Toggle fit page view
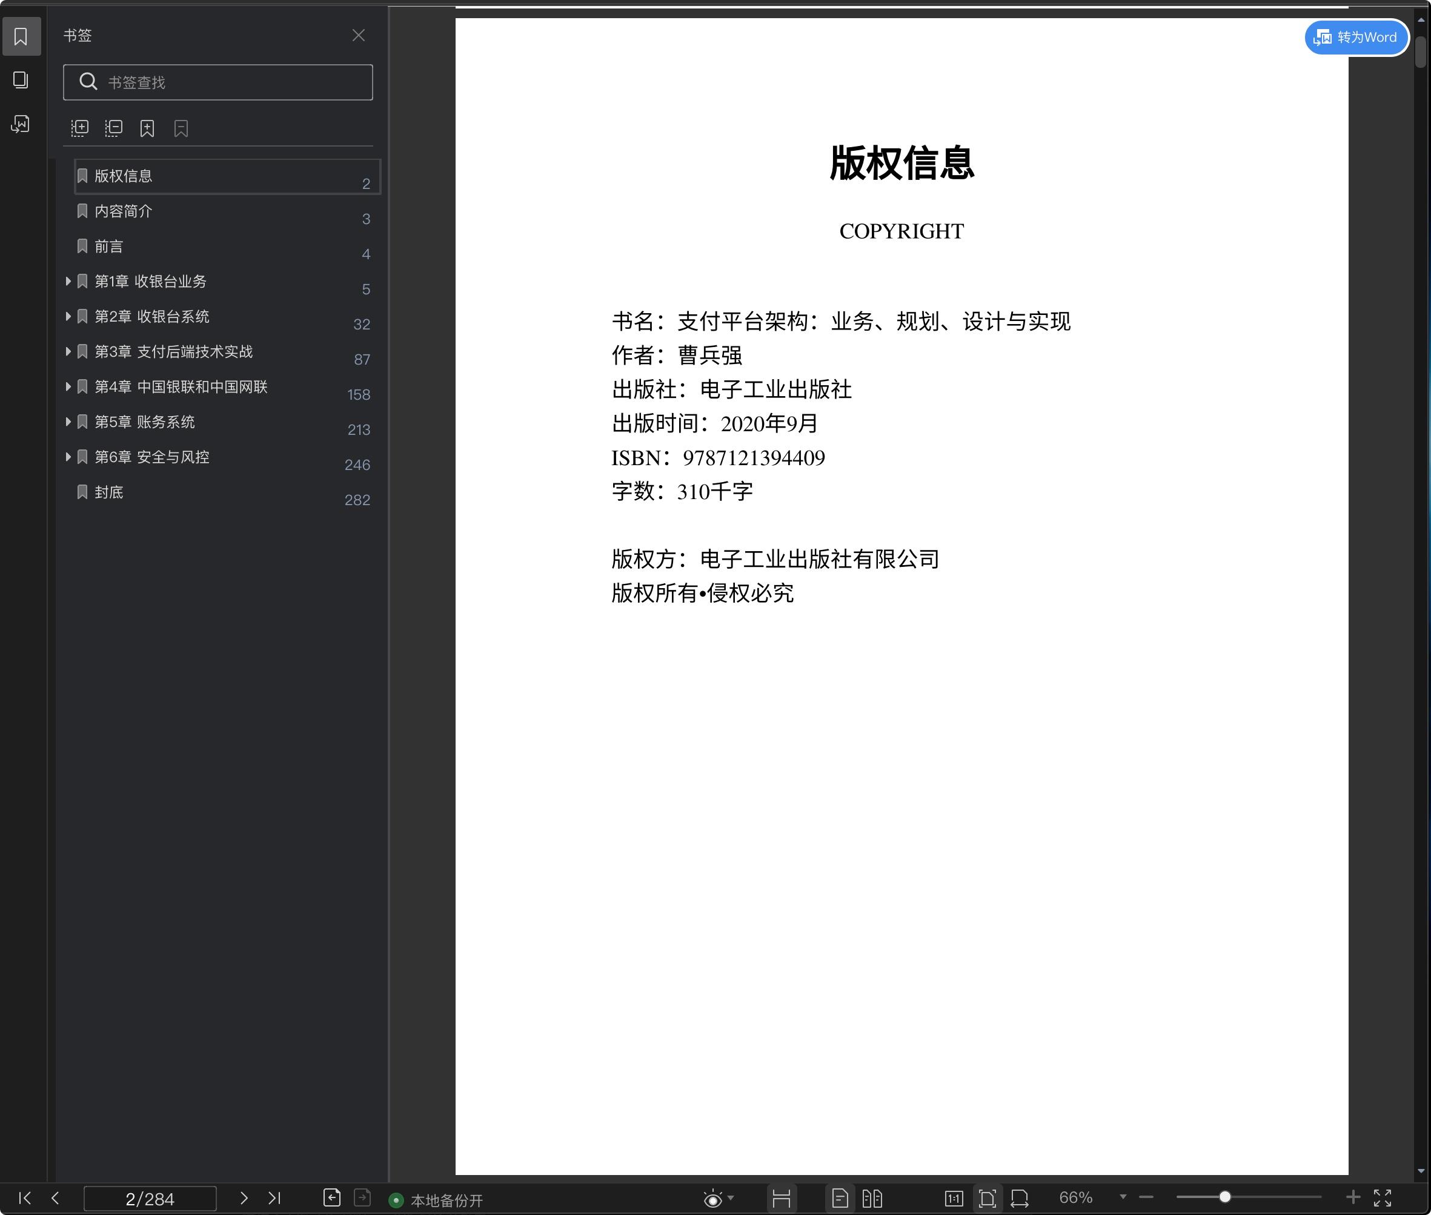Viewport: 1431px width, 1215px height. click(x=988, y=1199)
